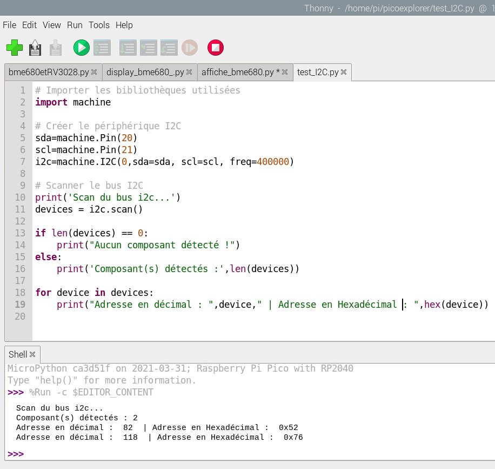This screenshot has height=469, width=495.
Task: Close the display_bme680_.py tab
Action: [x=189, y=72]
